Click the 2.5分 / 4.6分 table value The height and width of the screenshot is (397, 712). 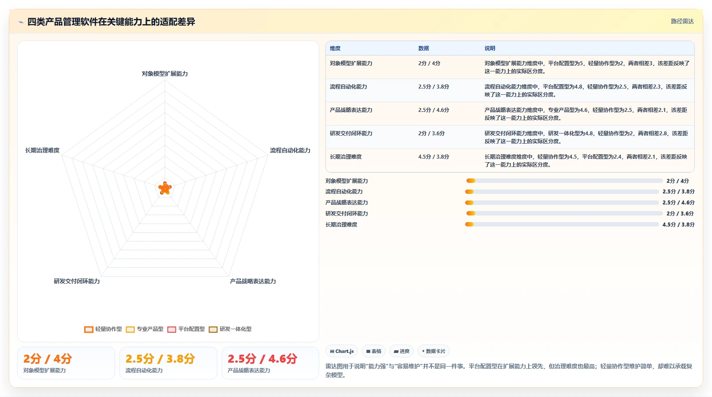pyautogui.click(x=434, y=110)
